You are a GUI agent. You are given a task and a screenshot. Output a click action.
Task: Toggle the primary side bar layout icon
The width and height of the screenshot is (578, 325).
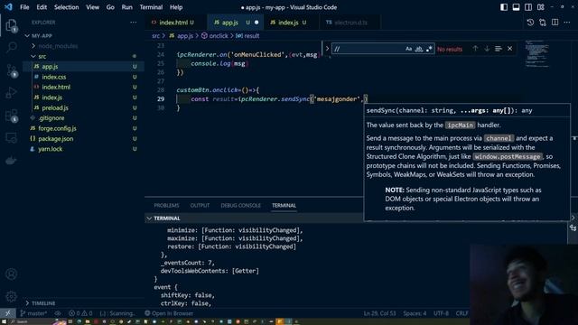tap(504, 7)
